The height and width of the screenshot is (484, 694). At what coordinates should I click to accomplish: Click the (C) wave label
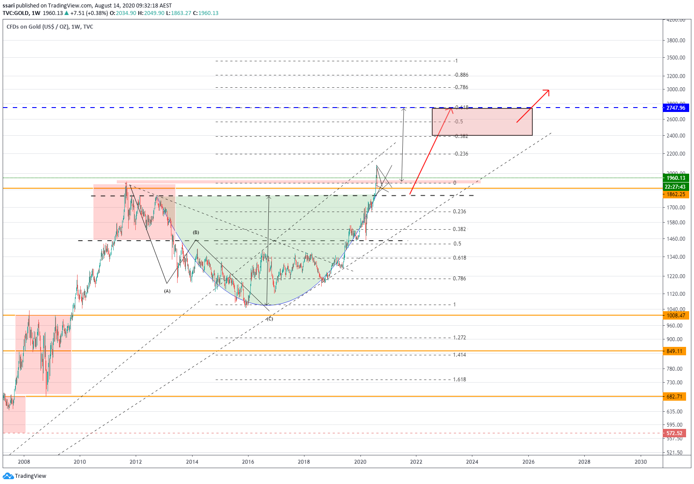point(270,319)
